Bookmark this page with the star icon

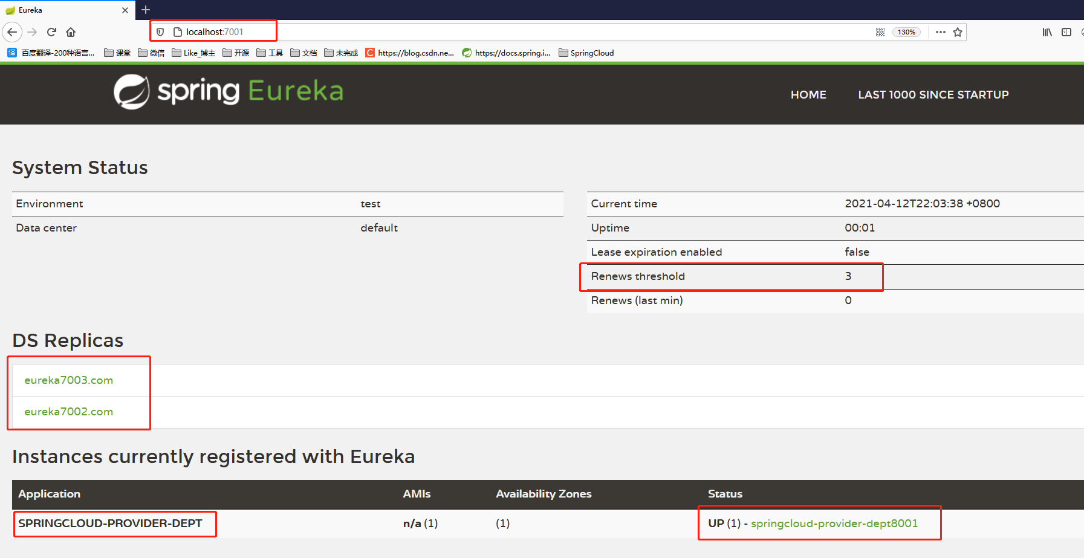[958, 32]
